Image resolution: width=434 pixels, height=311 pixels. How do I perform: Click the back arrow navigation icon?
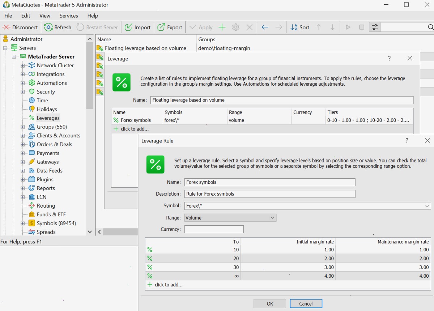pyautogui.click(x=265, y=27)
